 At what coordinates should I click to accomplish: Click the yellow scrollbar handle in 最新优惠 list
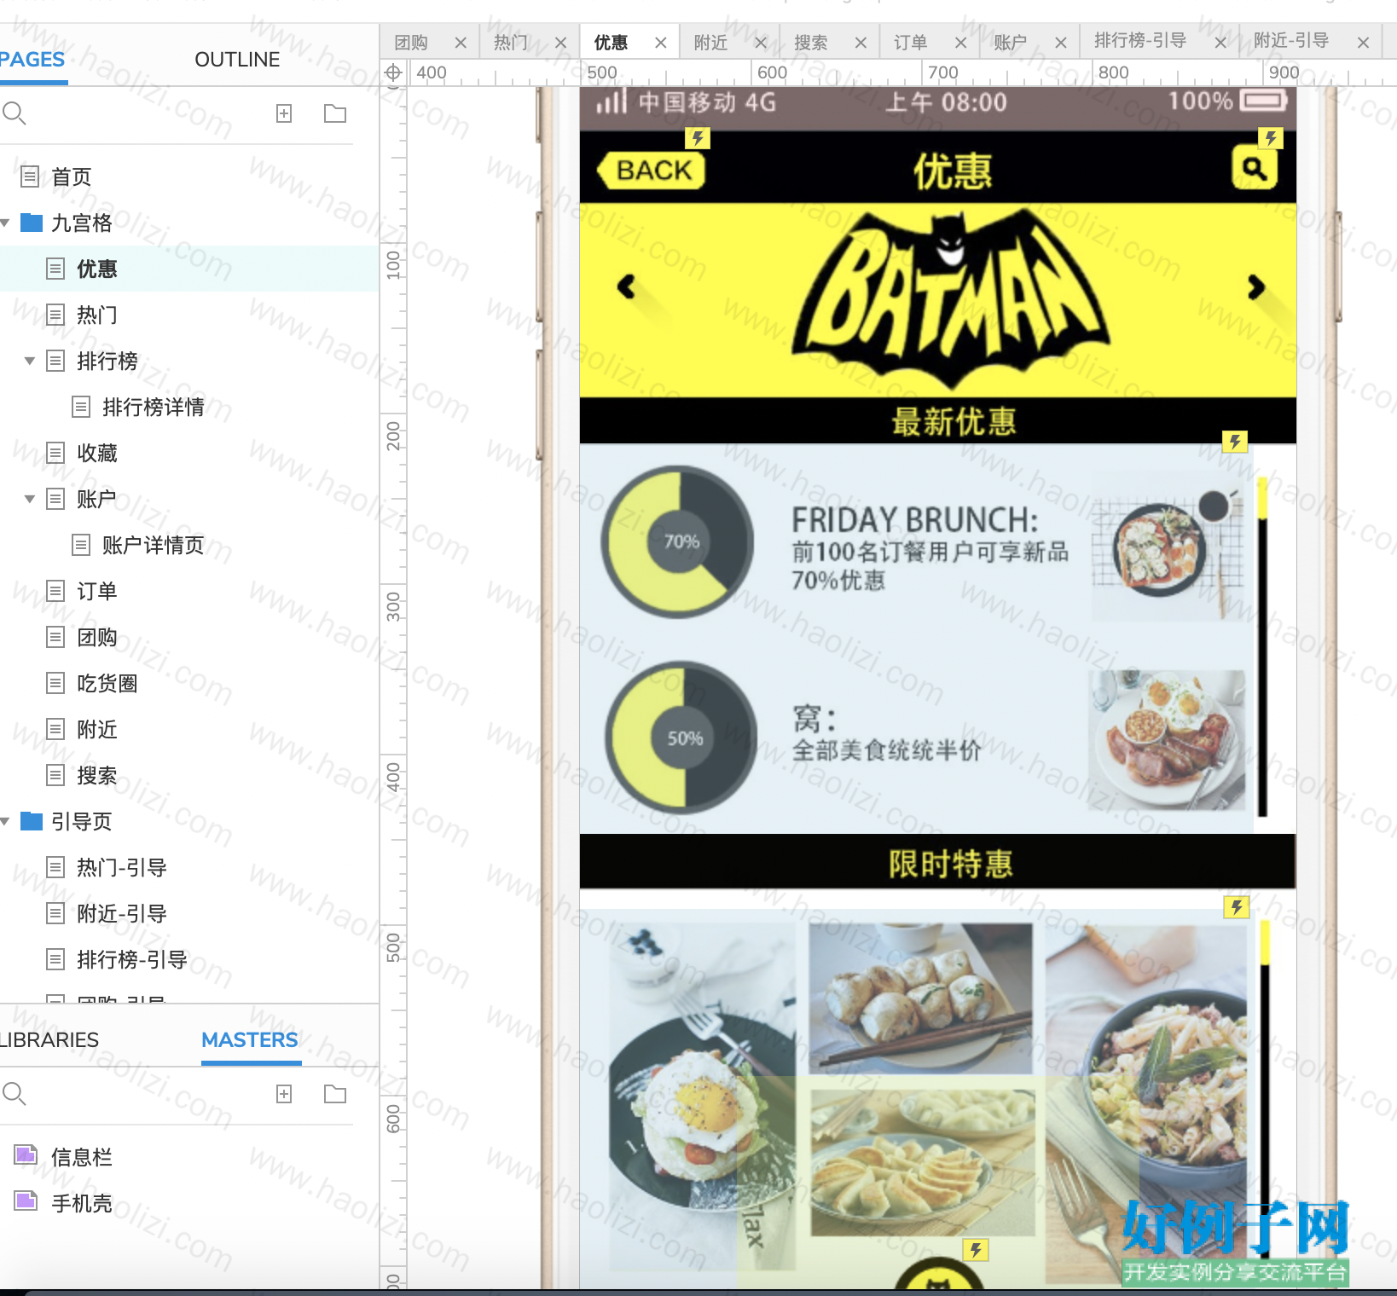(x=1262, y=497)
